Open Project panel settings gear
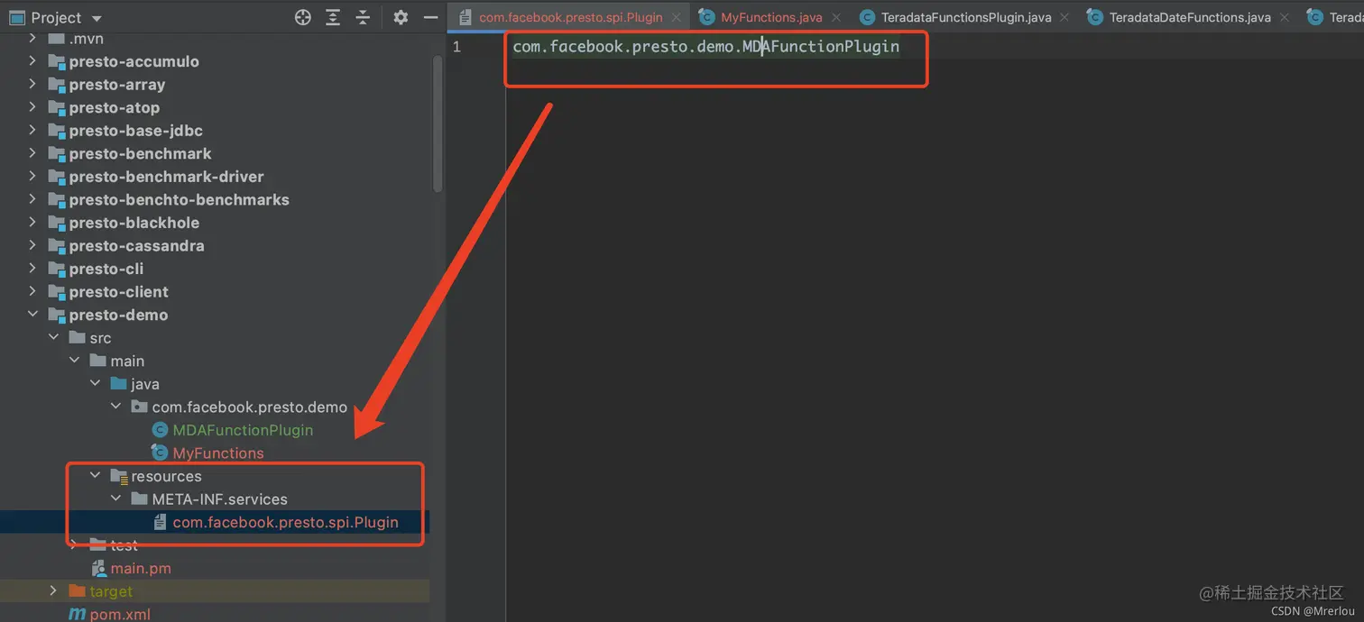Screen dimensions: 1364x622 click(401, 17)
